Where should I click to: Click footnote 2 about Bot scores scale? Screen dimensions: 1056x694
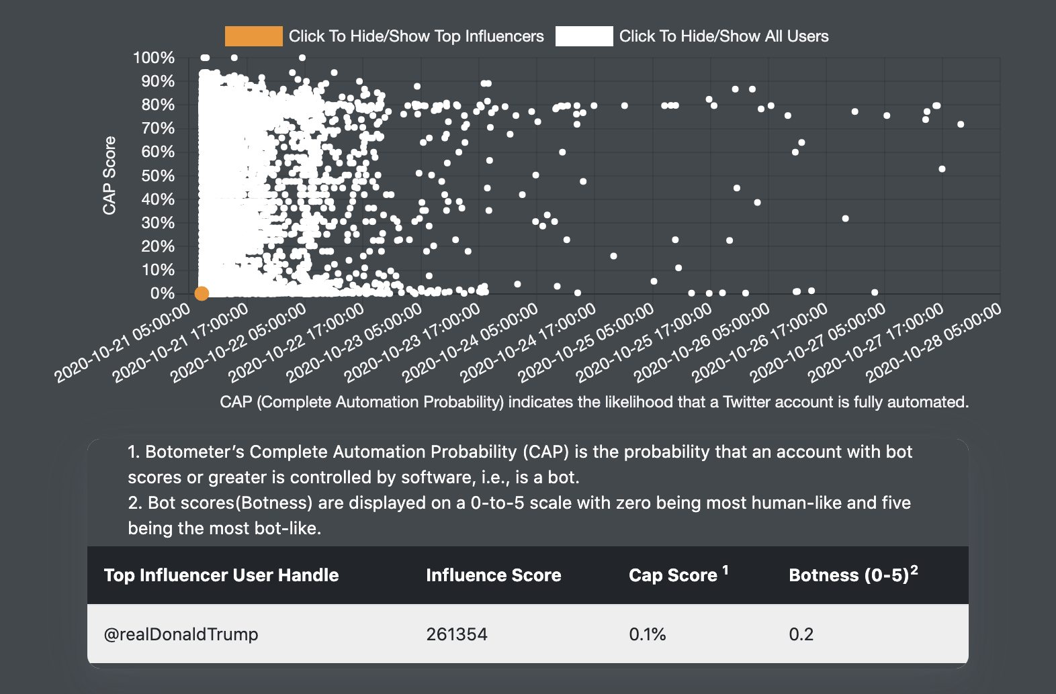coord(519,515)
